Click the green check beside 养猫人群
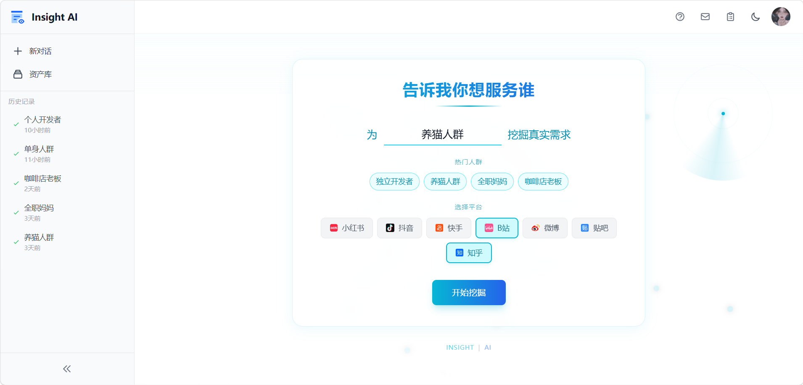 coord(16,242)
